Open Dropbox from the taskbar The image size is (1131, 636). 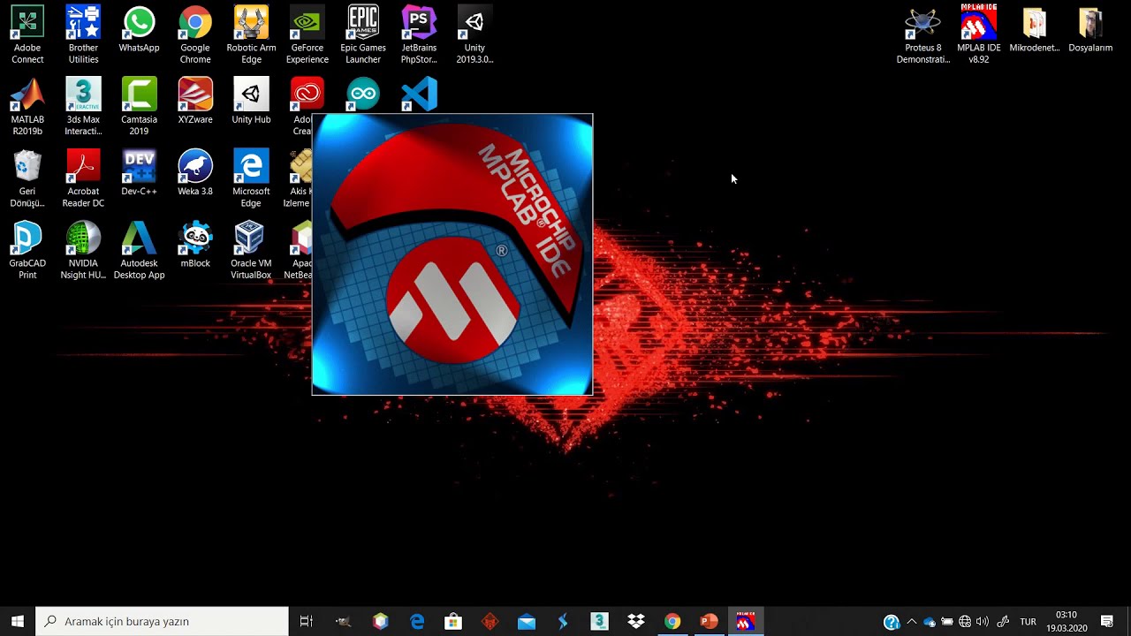tap(636, 621)
